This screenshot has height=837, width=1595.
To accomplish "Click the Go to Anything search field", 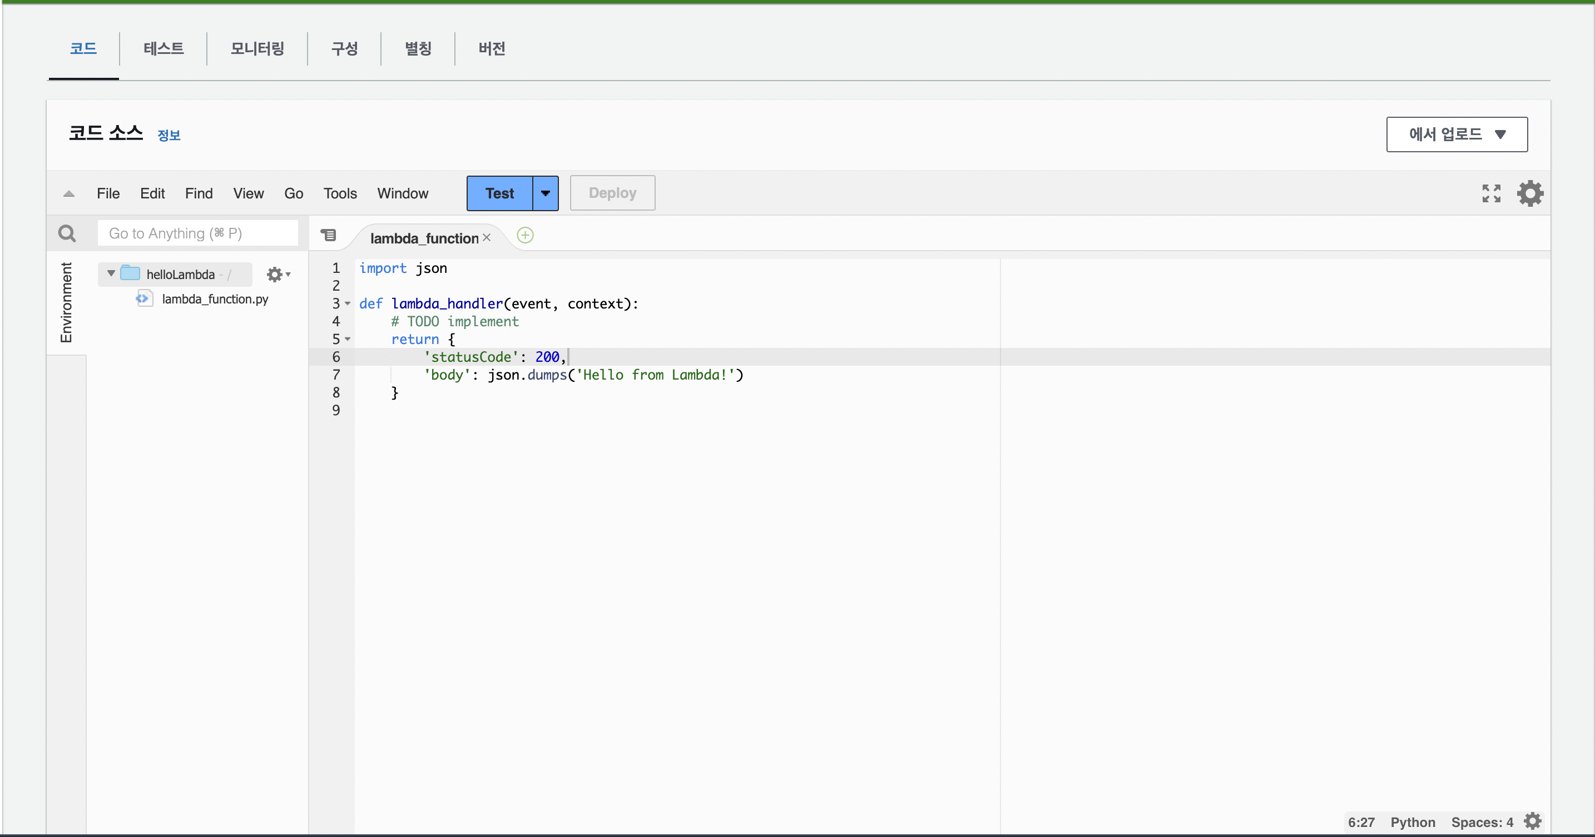I will (197, 233).
